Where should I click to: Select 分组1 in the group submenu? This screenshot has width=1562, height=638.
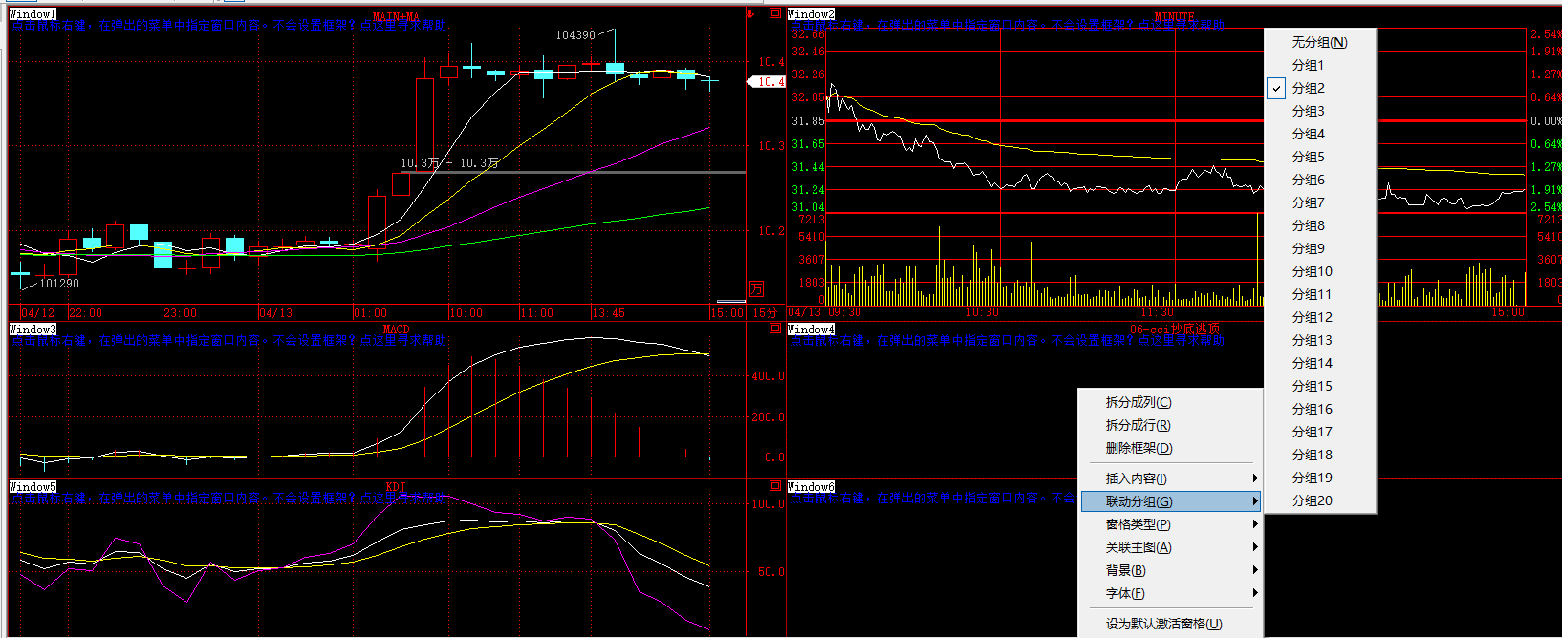(1320, 65)
